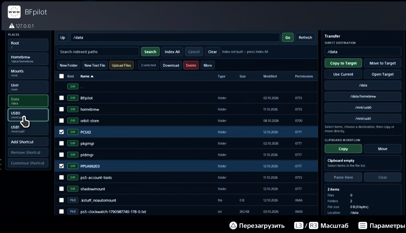
Task: Check the ps5-account-tools checkbox
Action: click(x=61, y=178)
